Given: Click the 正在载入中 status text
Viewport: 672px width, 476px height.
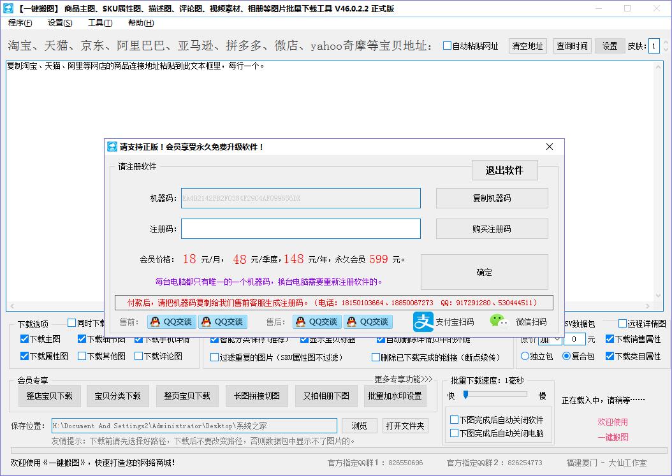Looking at the screenshot, I should 603,400.
